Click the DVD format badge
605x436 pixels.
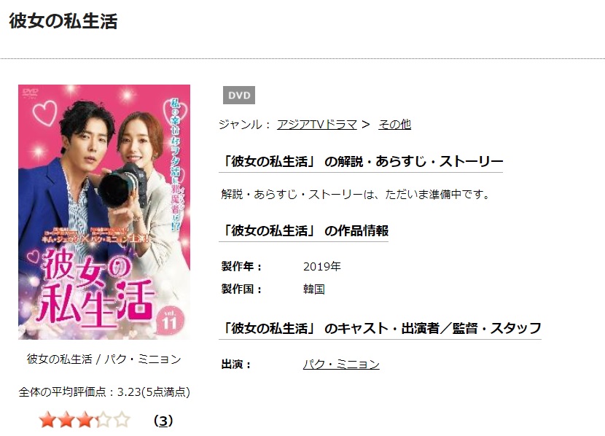239,96
